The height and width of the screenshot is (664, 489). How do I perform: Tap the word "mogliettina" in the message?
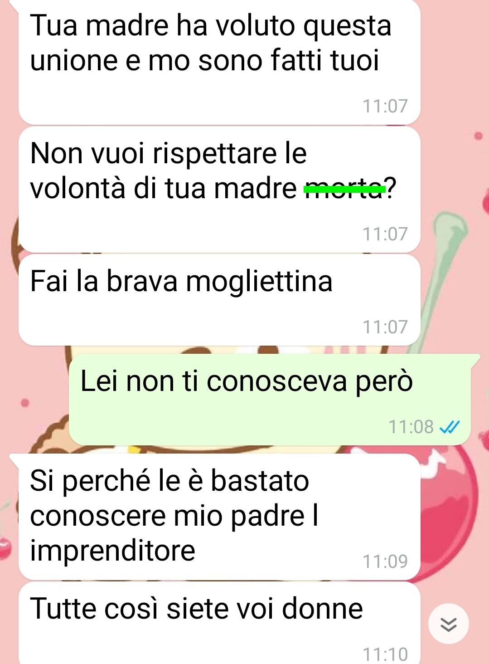[259, 282]
